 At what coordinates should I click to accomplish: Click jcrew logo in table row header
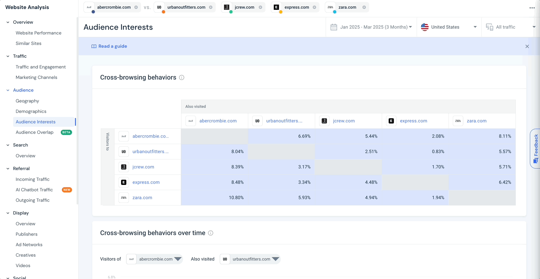coord(124,167)
